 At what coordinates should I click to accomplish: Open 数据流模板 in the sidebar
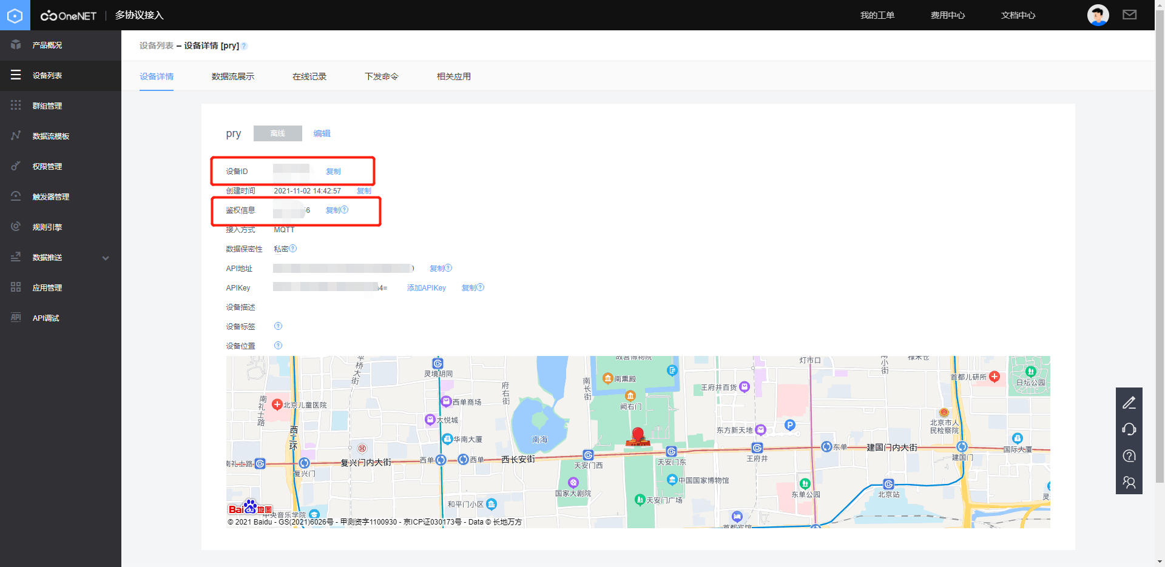[16, 135]
